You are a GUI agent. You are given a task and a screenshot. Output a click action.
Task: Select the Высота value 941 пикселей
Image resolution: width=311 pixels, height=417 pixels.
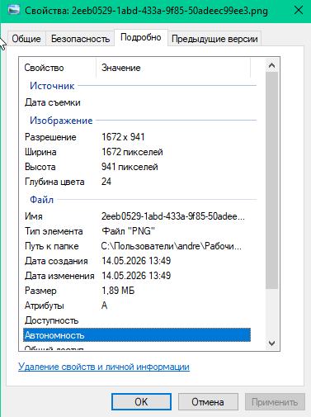[x=130, y=167]
